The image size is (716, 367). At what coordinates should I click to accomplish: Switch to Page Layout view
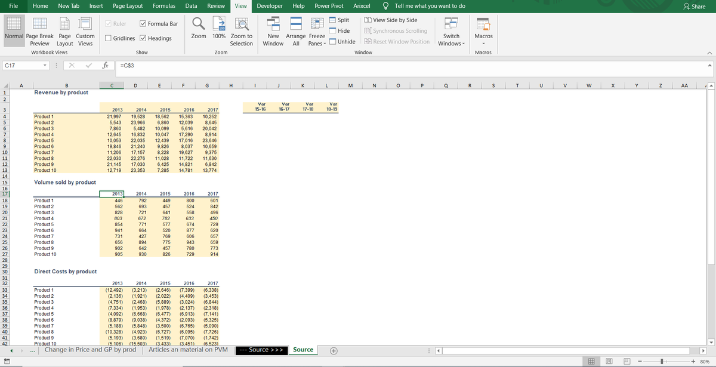click(x=64, y=31)
